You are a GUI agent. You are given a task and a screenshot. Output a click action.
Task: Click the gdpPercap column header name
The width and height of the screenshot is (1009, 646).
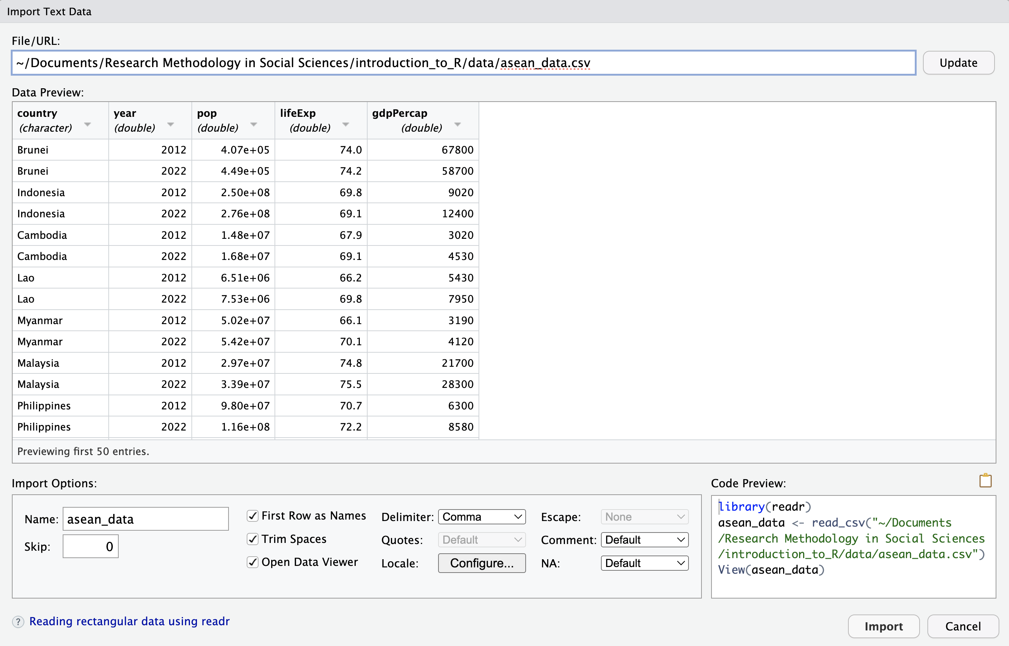(x=400, y=113)
